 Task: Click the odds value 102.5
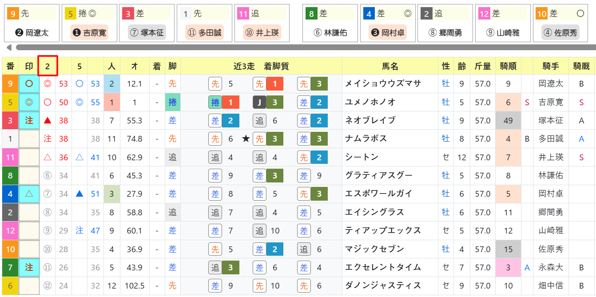tap(135, 286)
